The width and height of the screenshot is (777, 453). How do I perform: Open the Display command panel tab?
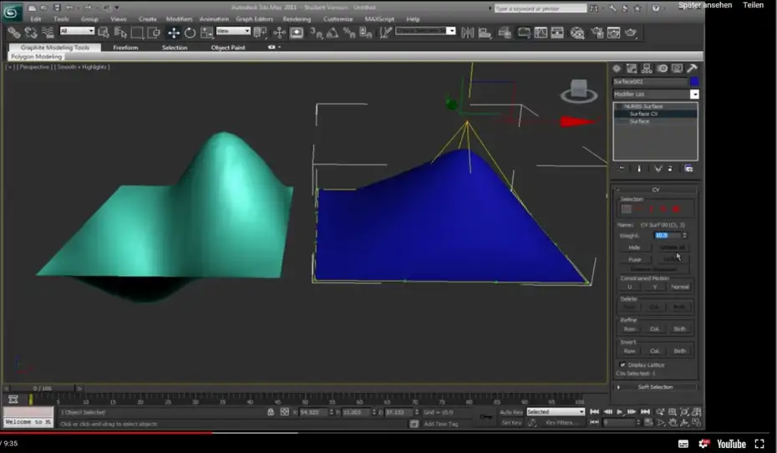tap(677, 69)
